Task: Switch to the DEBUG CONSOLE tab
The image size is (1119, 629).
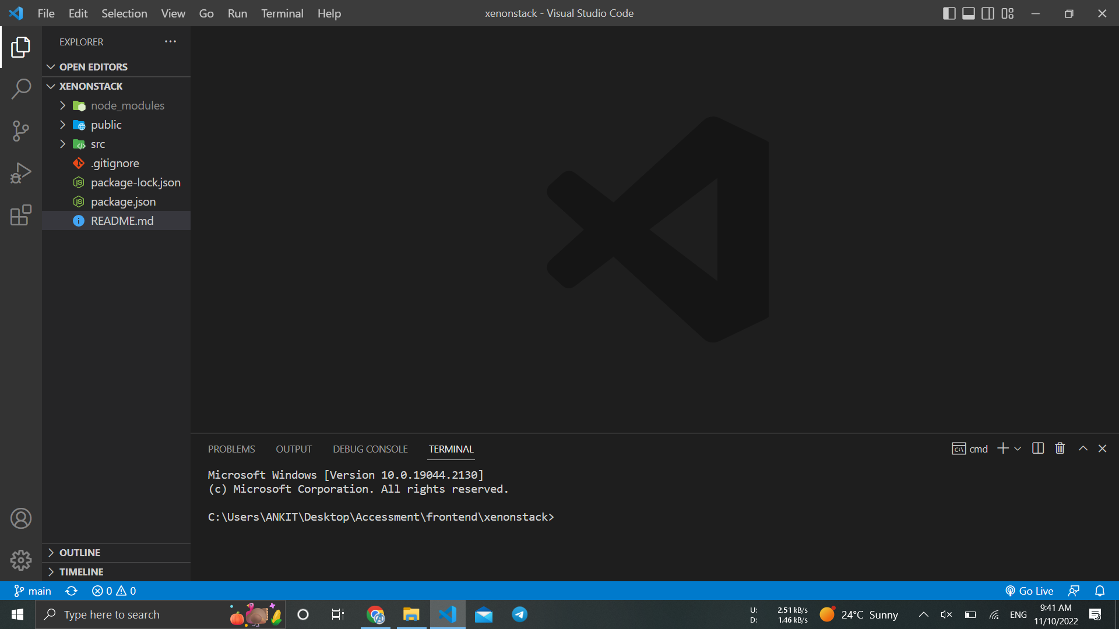Action: tap(370, 448)
